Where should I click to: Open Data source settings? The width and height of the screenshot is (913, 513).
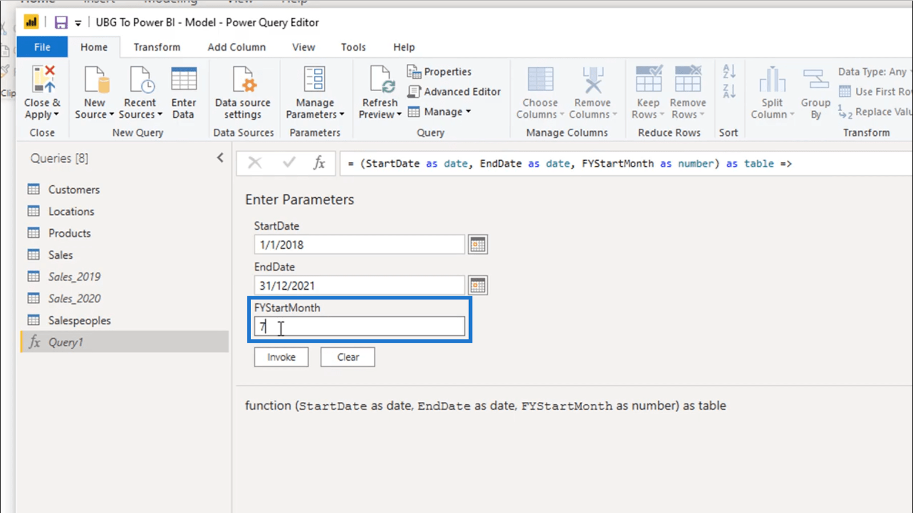243,79
